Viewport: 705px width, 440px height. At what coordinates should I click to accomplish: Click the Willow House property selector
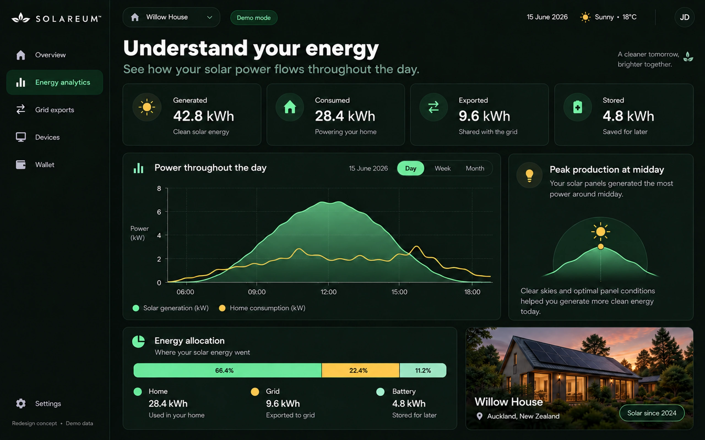pyautogui.click(x=171, y=17)
